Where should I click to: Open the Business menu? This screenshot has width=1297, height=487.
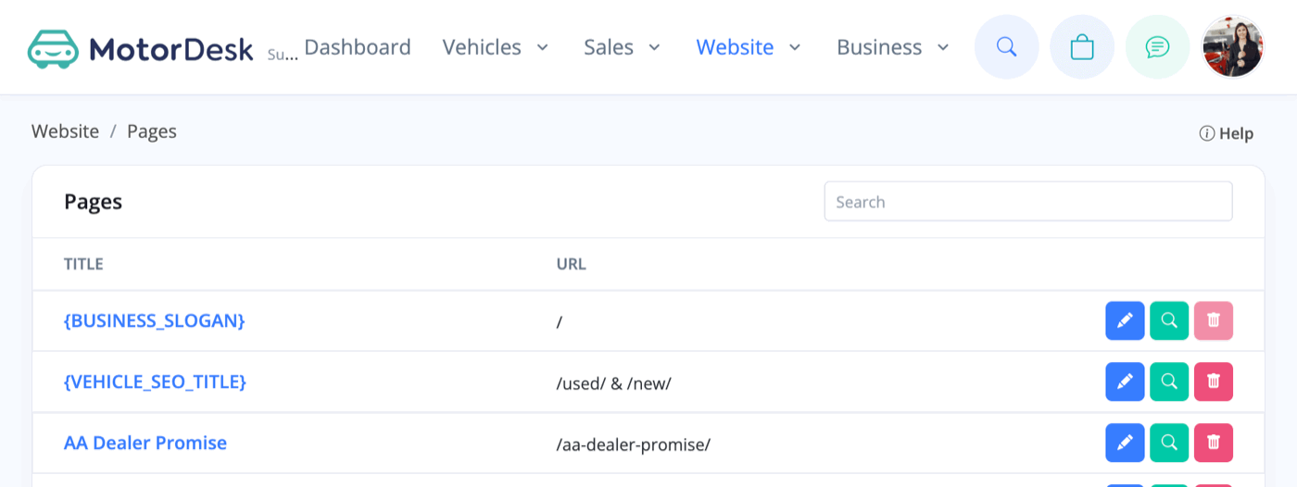pos(879,47)
